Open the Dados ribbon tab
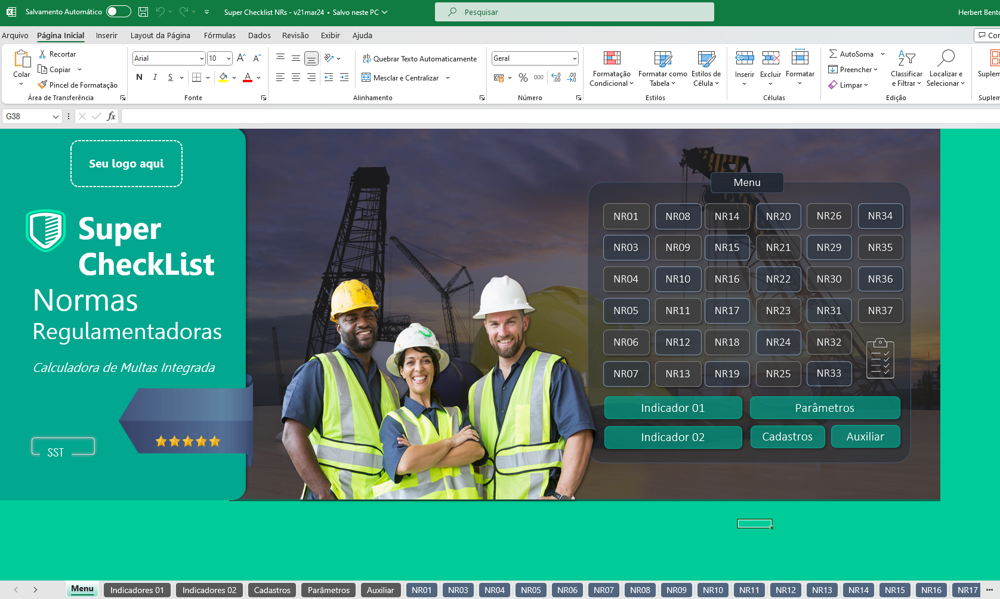 (x=260, y=35)
